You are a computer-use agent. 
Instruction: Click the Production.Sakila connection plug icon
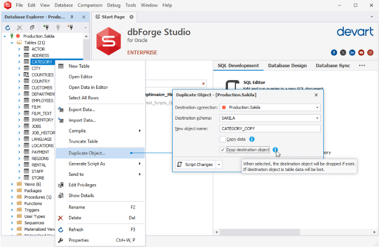(x=11, y=36)
